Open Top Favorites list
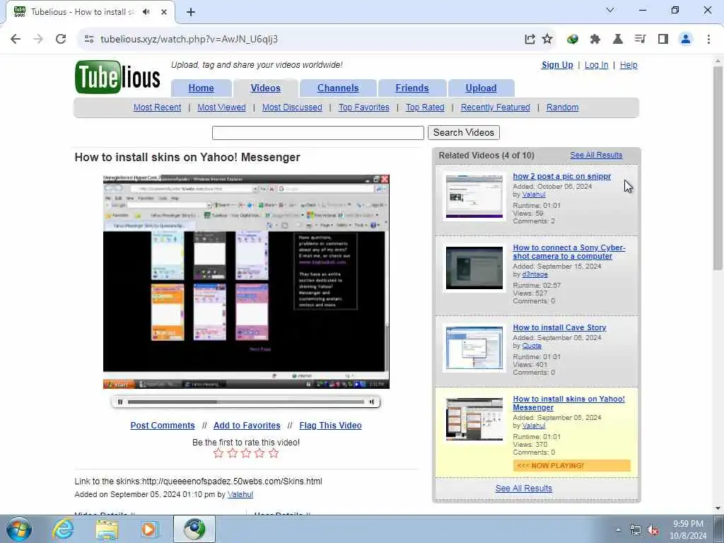724x543 pixels. (x=364, y=107)
